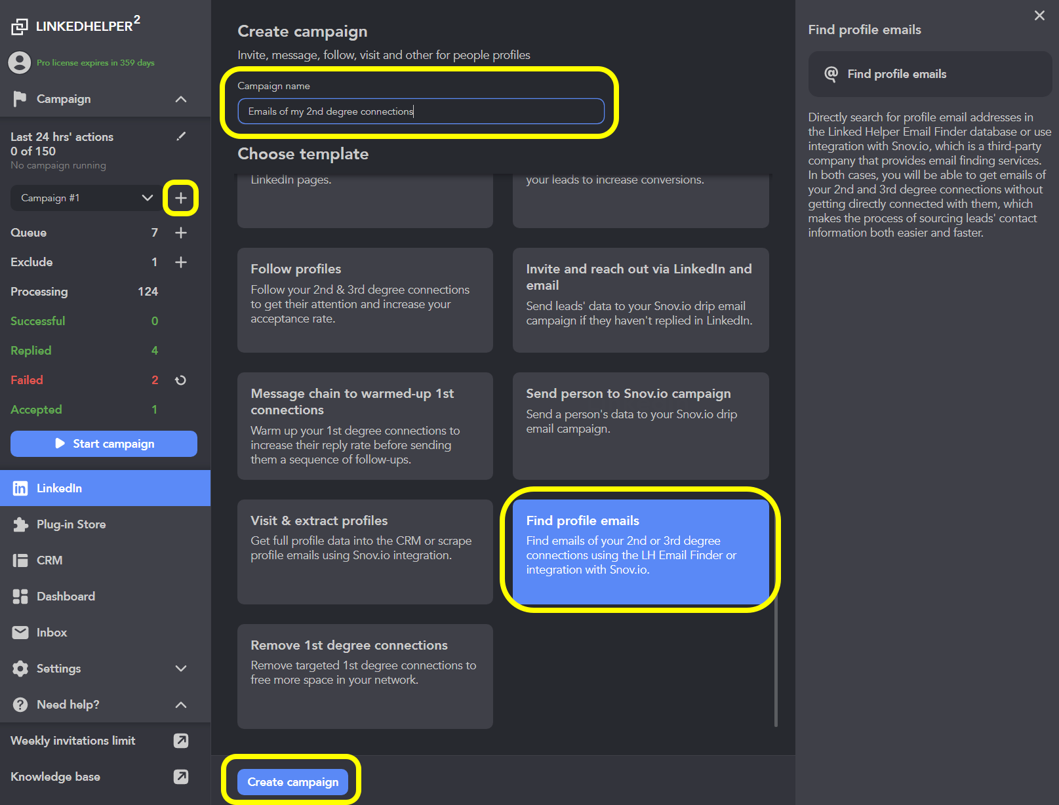Click the LinkedIn logo icon in sidebar
Image resolution: width=1059 pixels, height=805 pixels.
(20, 488)
